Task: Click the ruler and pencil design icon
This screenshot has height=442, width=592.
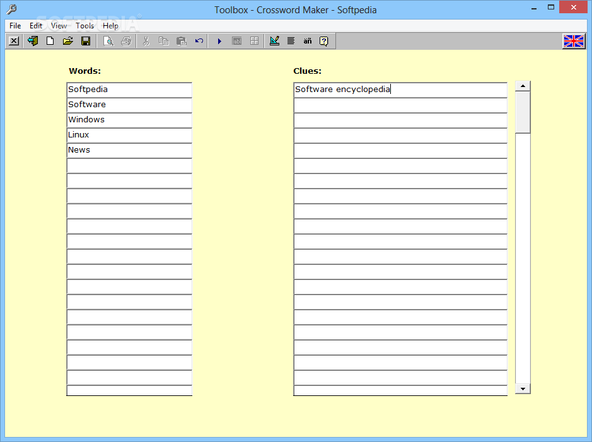Action: pos(274,41)
